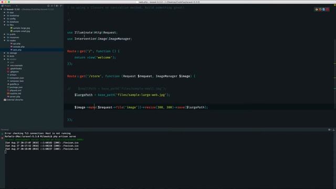The height and width of the screenshot is (189, 336).
Task: Click the scroll-from-source icon in Project panel
Action: pos(48,6)
